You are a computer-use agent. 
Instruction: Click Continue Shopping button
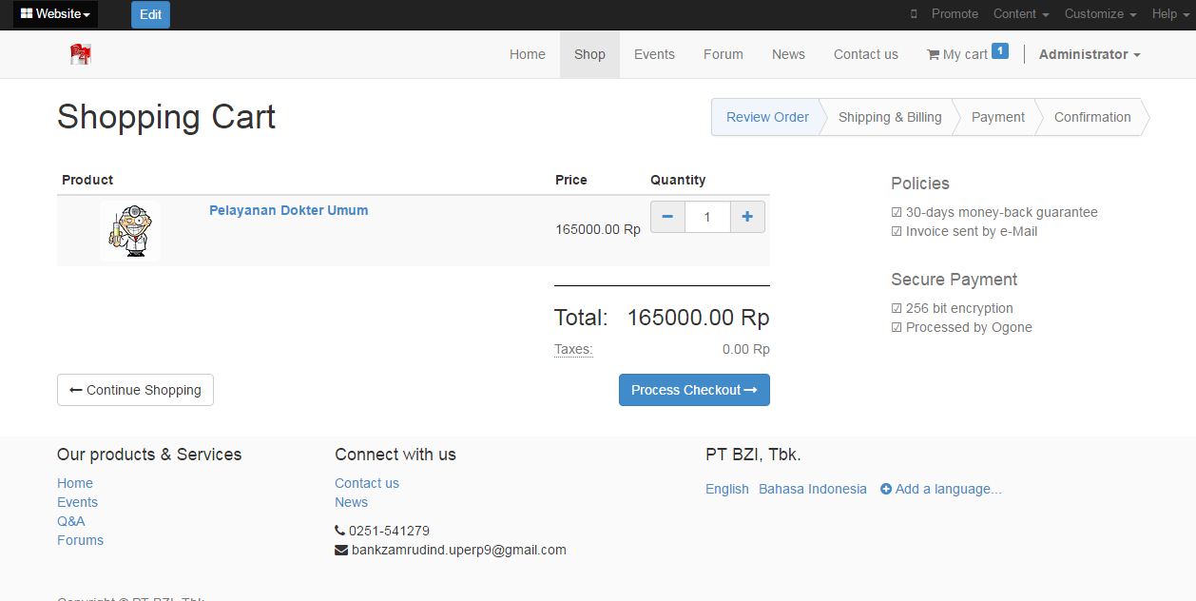(135, 390)
